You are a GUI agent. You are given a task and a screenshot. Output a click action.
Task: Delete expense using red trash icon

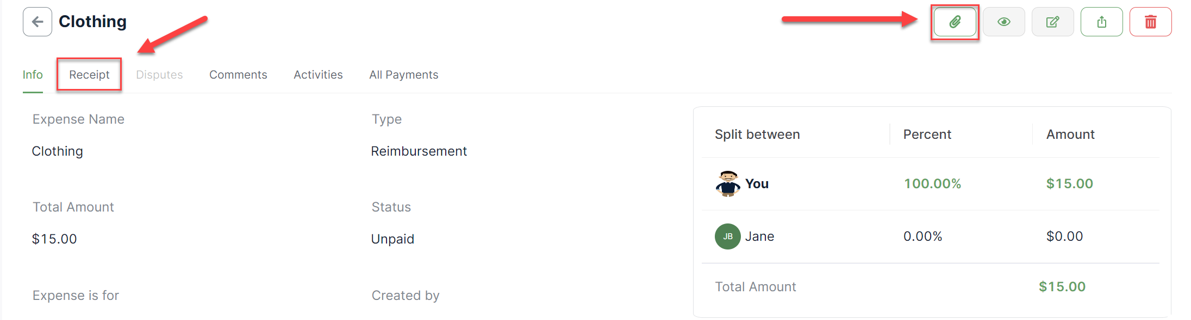[x=1151, y=22]
